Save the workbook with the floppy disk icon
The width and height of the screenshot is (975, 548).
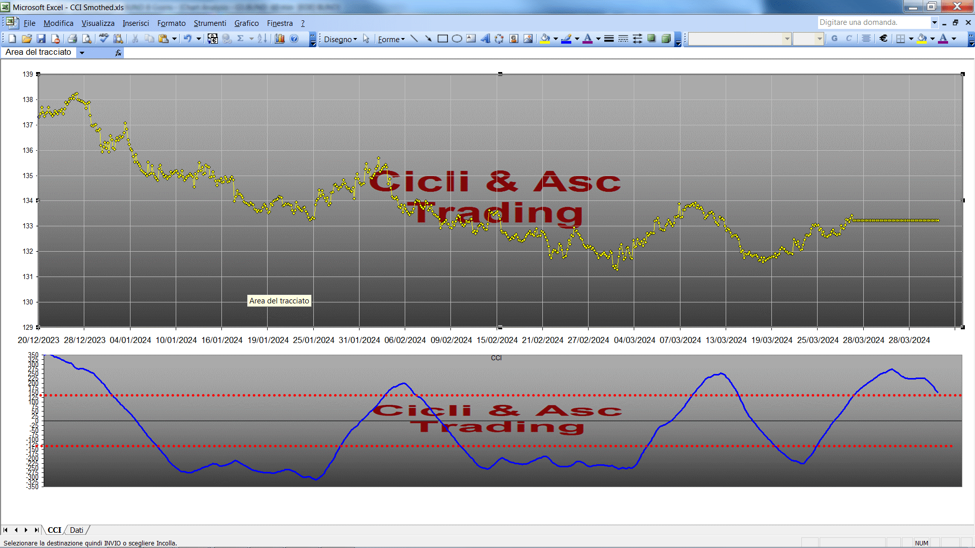click(x=41, y=39)
